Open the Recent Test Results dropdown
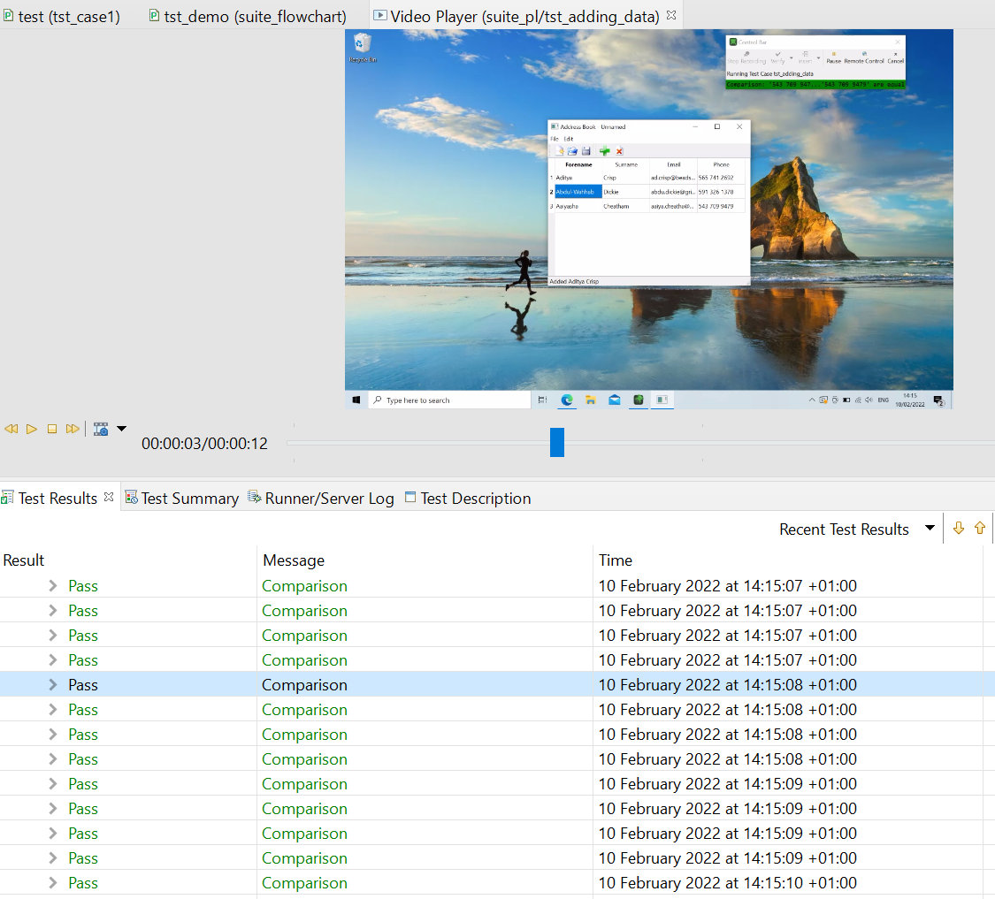The image size is (995, 899). (x=930, y=529)
